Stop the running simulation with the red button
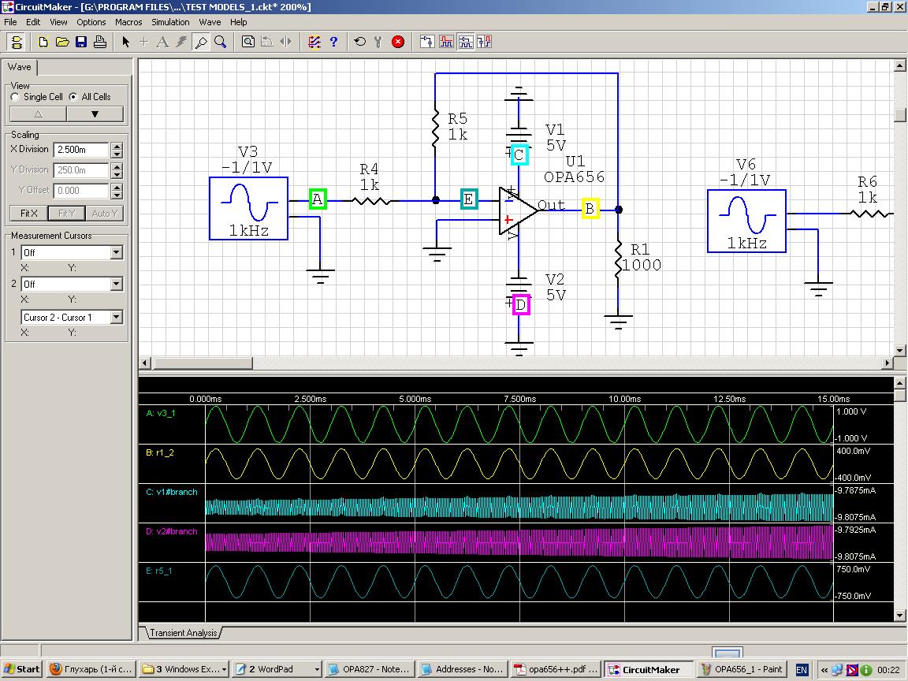The width and height of the screenshot is (908, 681). 398,42
